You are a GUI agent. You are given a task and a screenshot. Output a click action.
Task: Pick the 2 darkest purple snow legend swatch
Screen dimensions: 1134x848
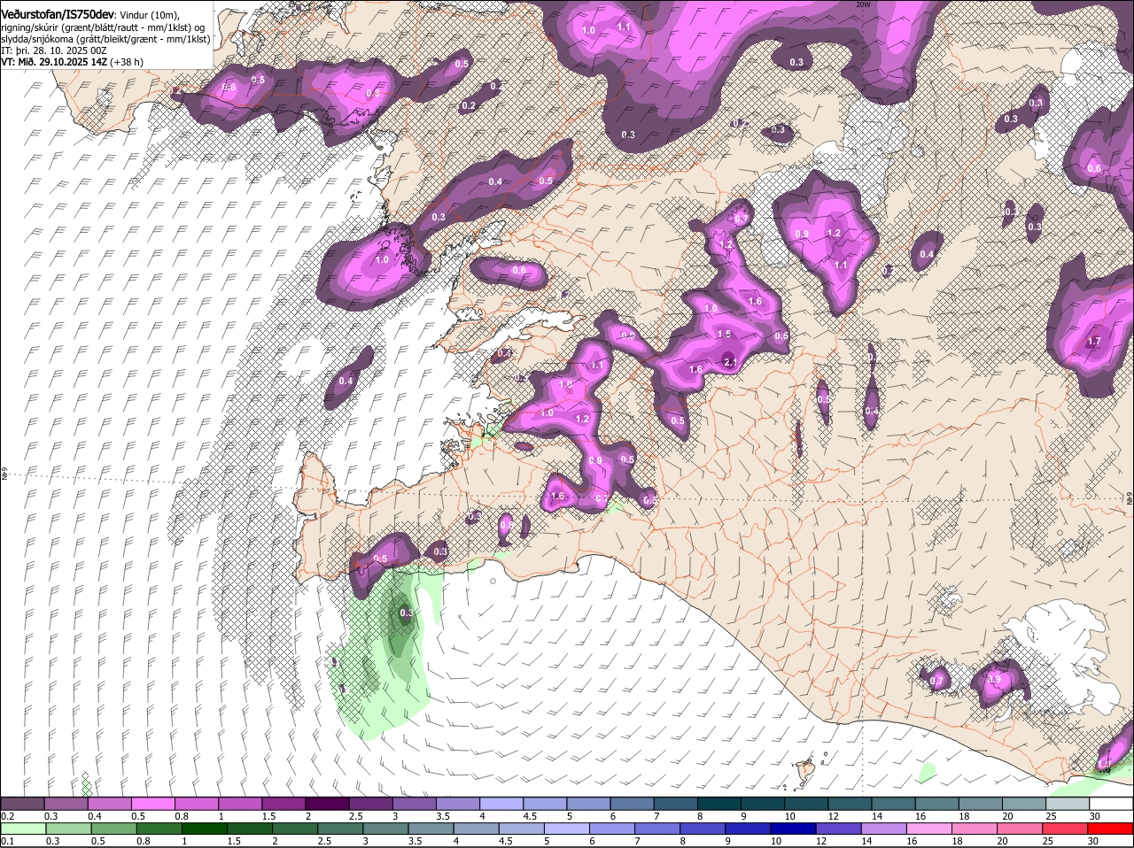(327, 803)
